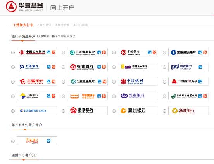The height and width of the screenshot is (164, 214).
Task: Select the 天天盈 third-party payment radio button
Action: click(x=13, y=141)
